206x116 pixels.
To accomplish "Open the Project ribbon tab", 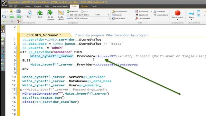I will 37,6.
